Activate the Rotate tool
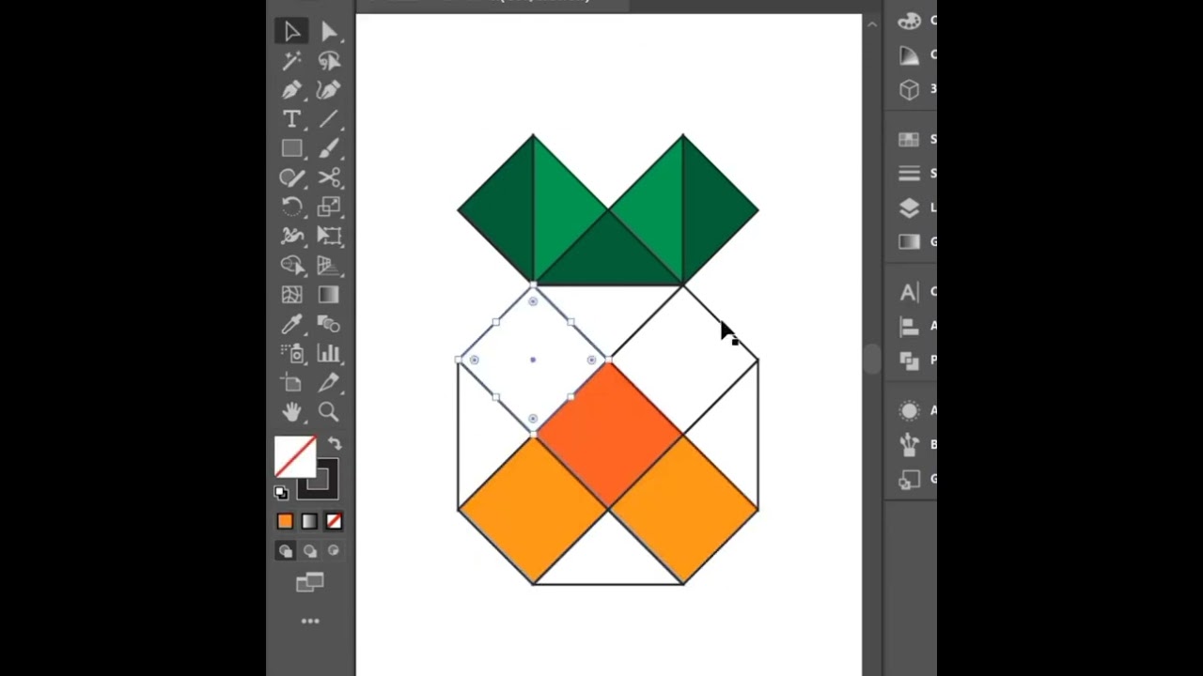 pos(291,207)
